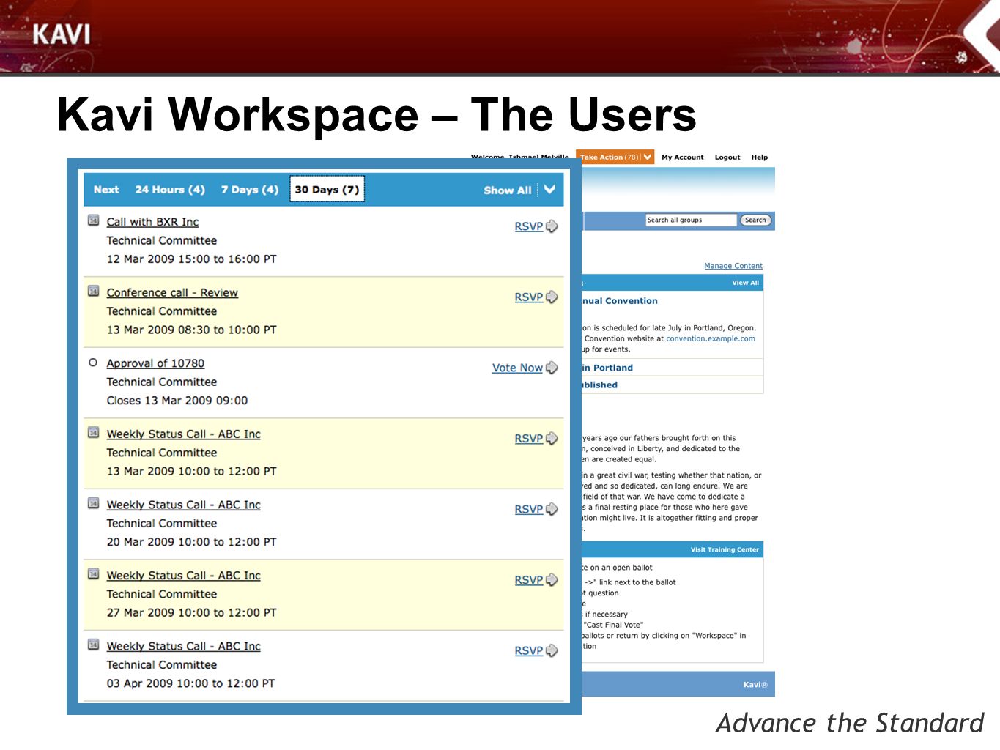Click RSVP arrow icon for 03 Apr Weekly Status Call
This screenshot has height=750, width=1000.
(552, 650)
